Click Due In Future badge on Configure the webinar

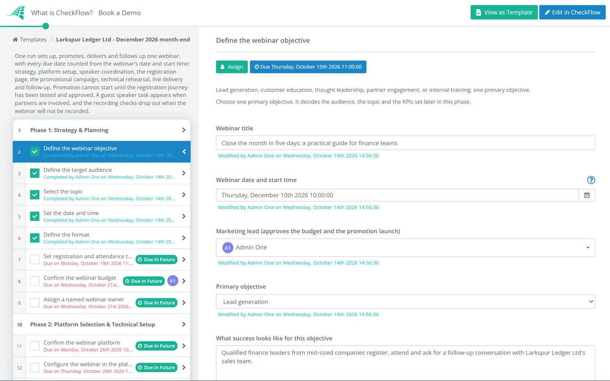[156, 368]
